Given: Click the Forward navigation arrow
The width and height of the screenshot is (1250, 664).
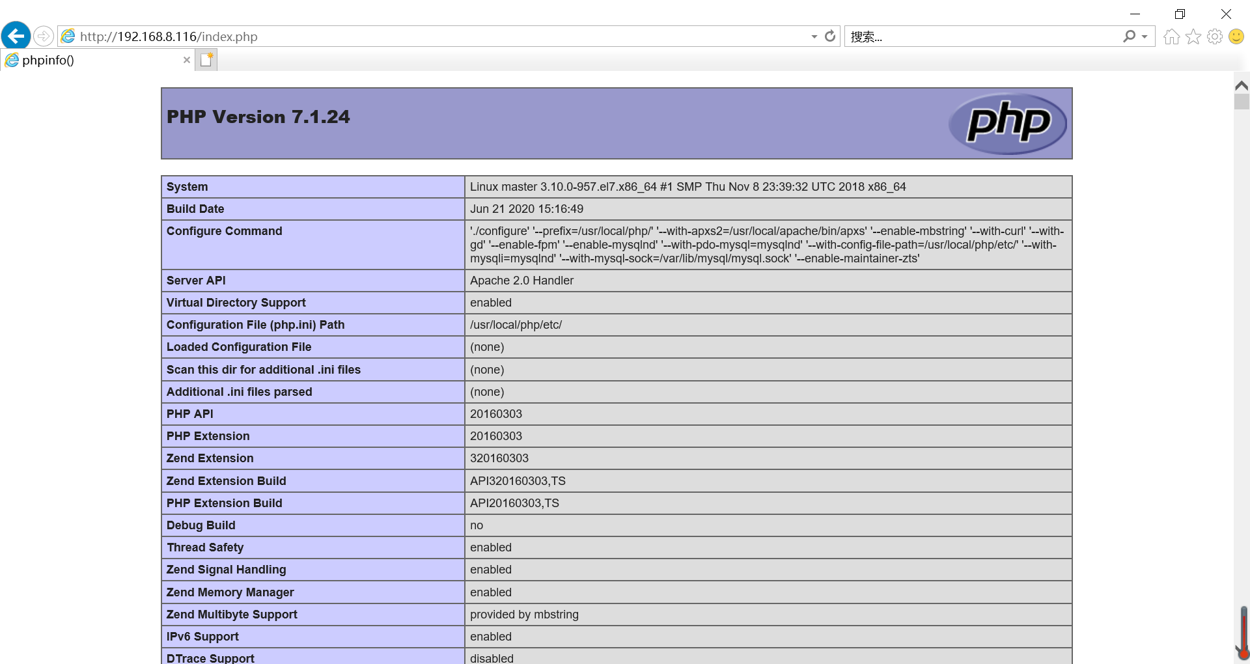Looking at the screenshot, I should coord(44,36).
